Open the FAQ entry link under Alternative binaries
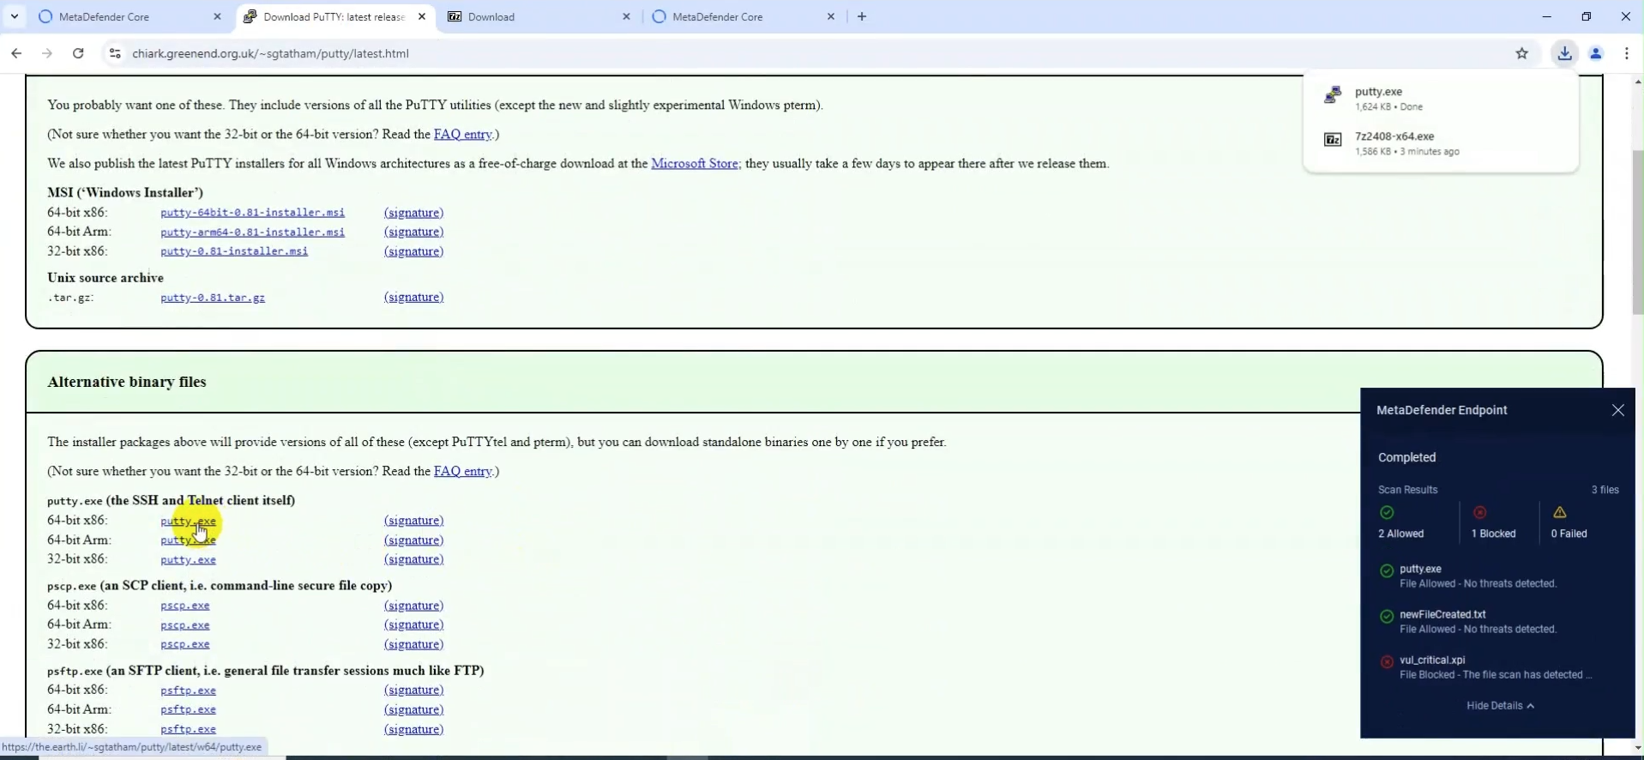The image size is (1644, 760). tap(463, 471)
